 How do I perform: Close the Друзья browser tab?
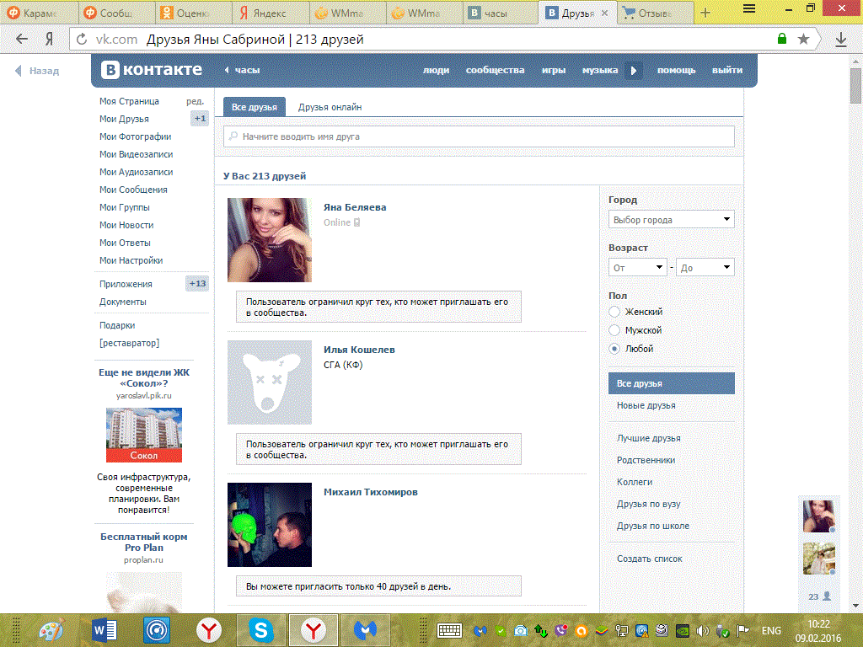pyautogui.click(x=604, y=13)
